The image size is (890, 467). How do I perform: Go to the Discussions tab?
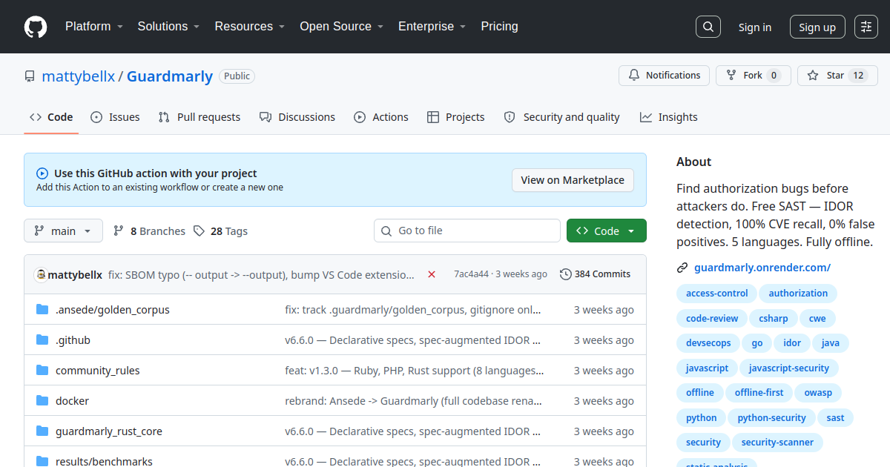297,117
